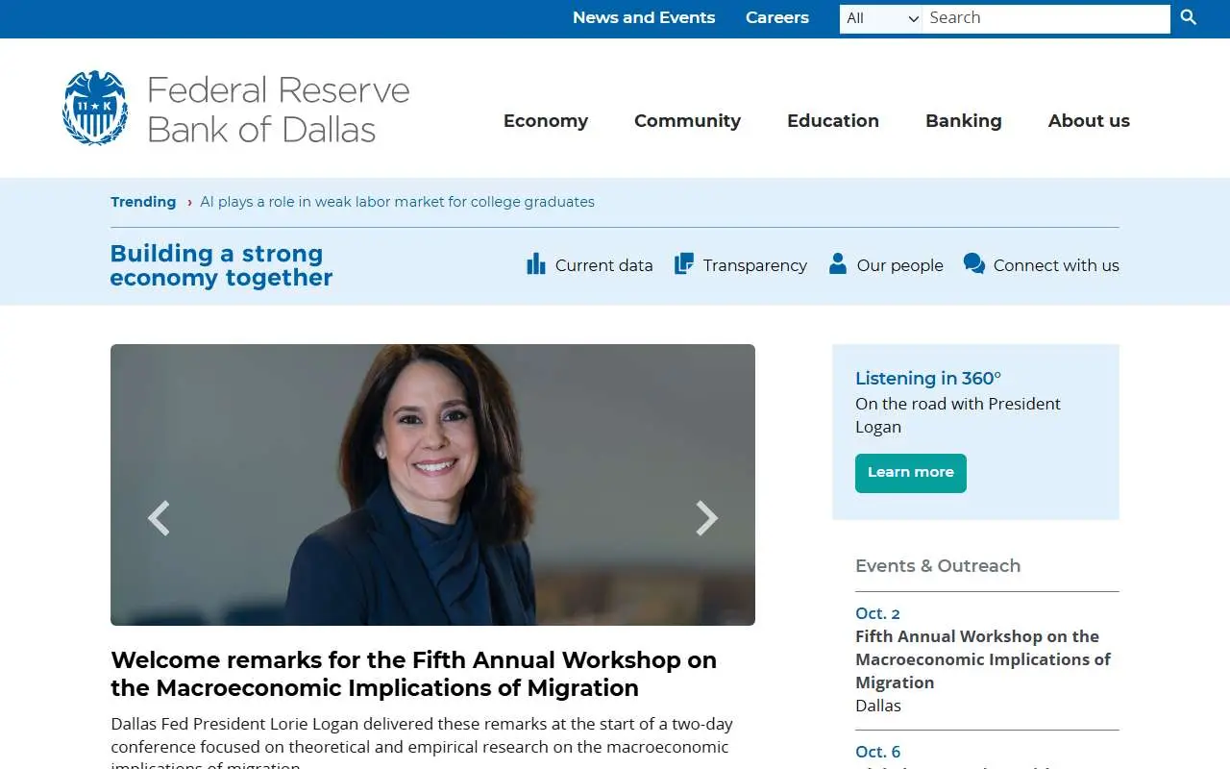
Task: Open the Fifth Annual Workshop event link
Action: pos(983,659)
